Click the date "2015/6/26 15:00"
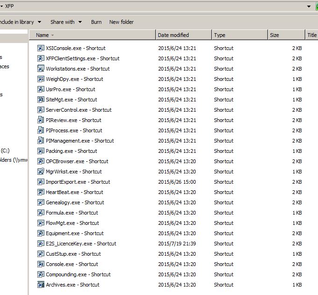 [177, 182]
